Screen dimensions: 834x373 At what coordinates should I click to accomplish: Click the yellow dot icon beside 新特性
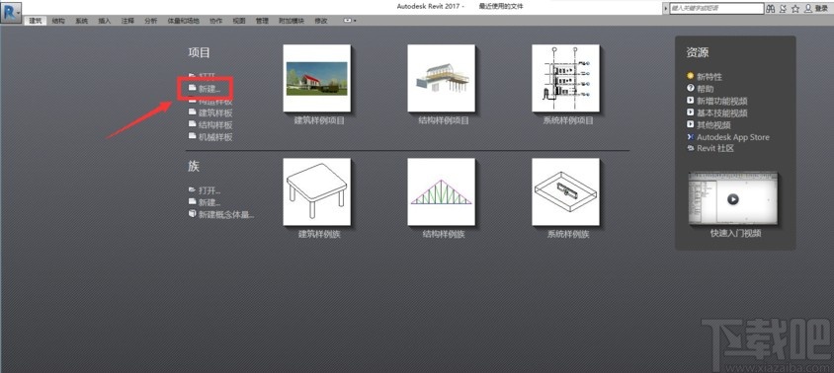691,76
